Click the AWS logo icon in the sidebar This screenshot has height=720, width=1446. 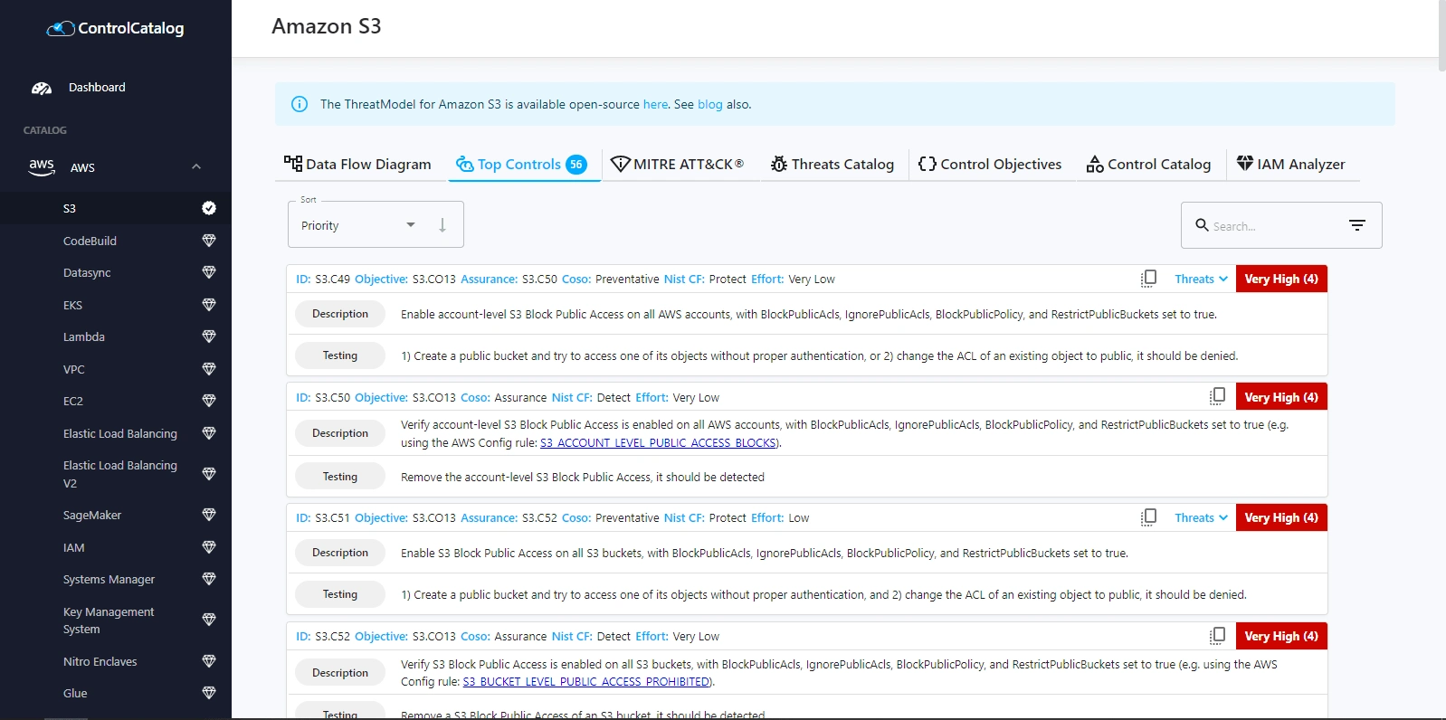[x=42, y=167]
